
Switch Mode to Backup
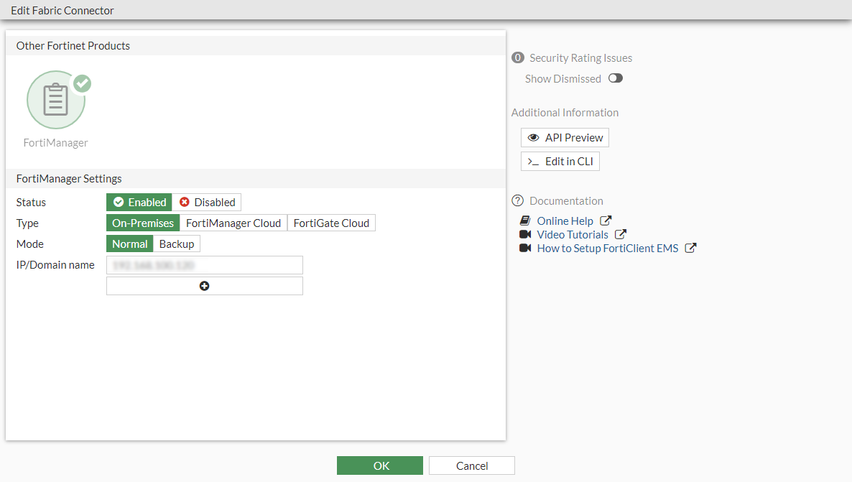point(177,244)
